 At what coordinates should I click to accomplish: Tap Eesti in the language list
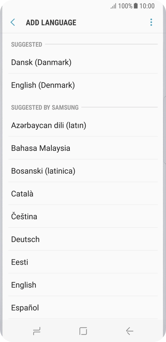pos(19,262)
